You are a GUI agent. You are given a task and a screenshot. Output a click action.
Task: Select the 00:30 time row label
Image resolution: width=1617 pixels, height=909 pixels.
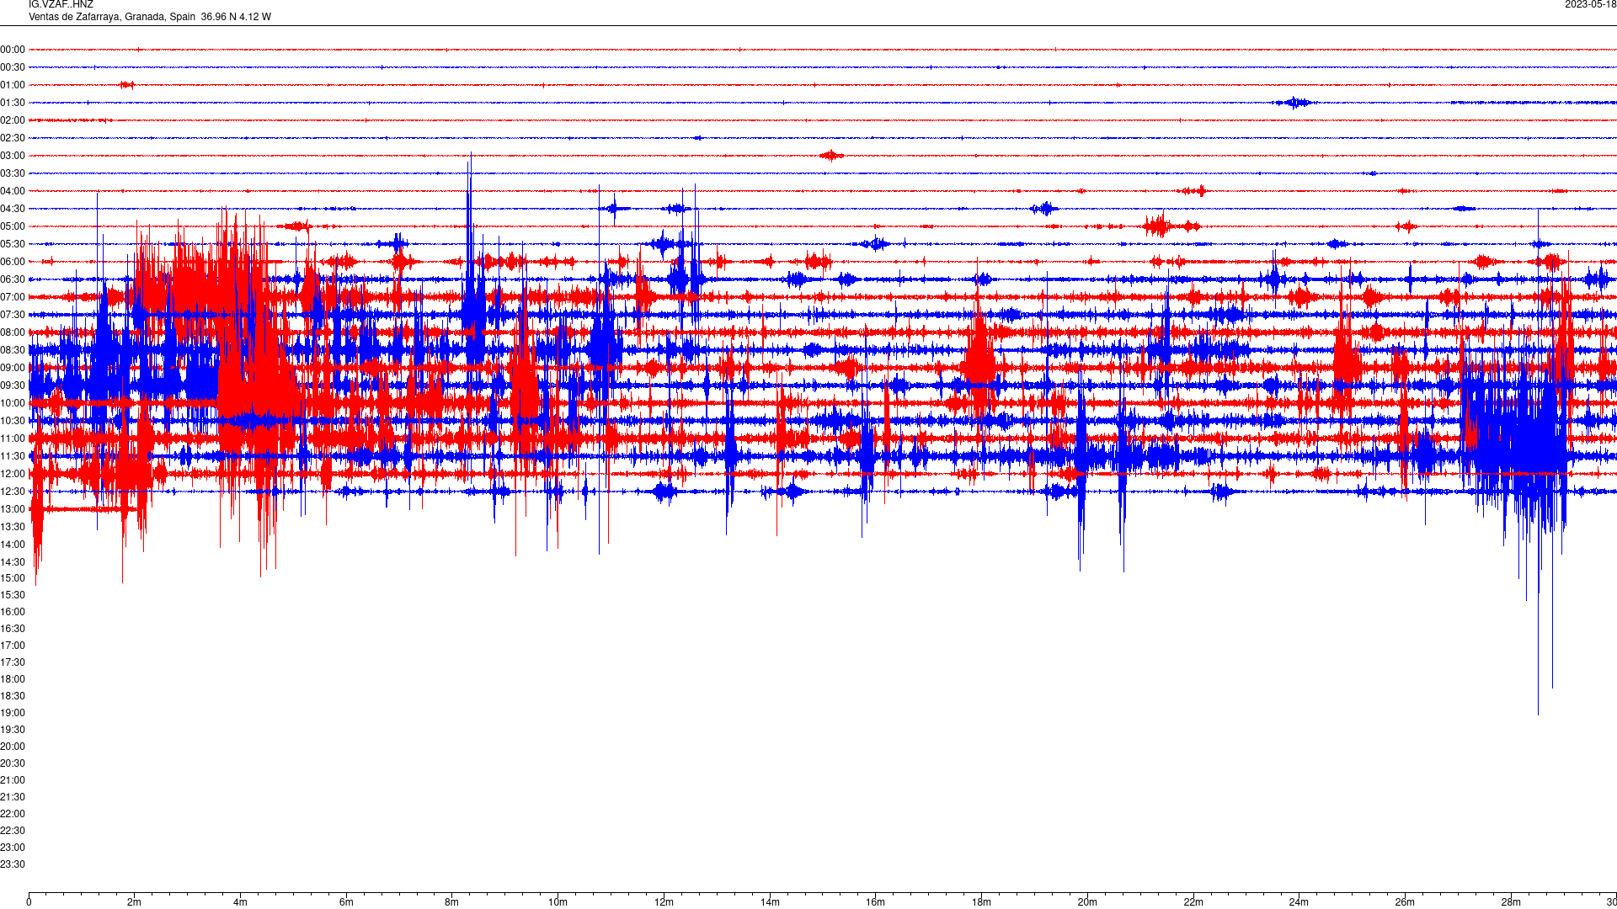coord(13,67)
